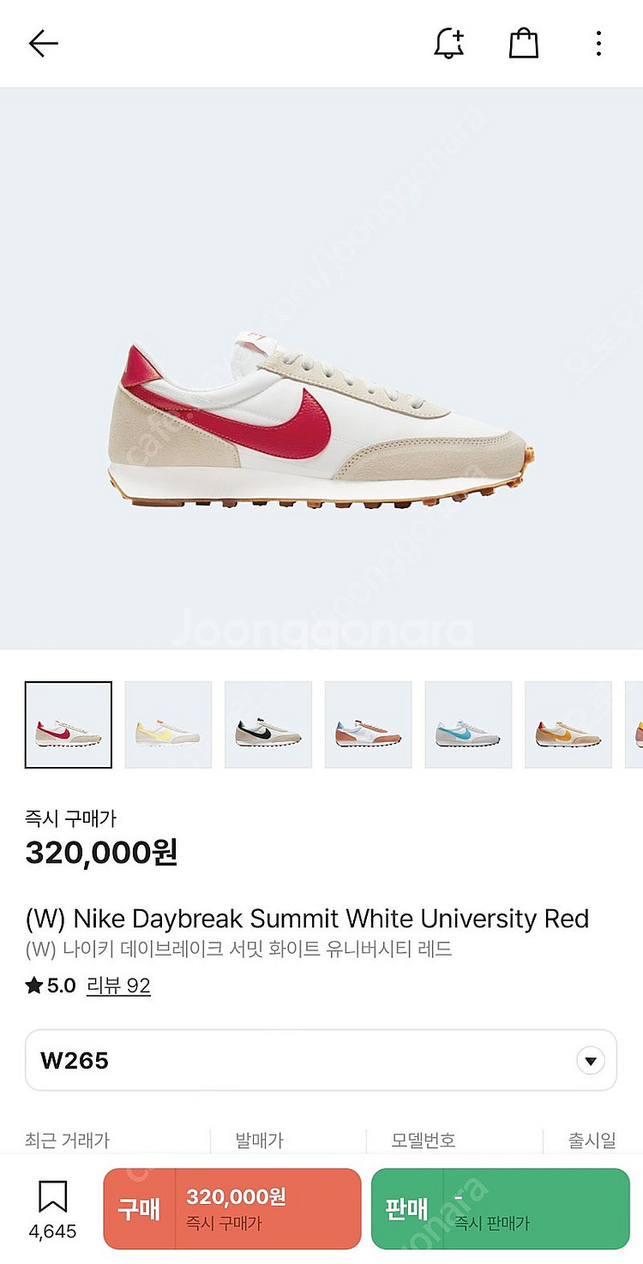Image resolution: width=643 pixels, height=1264 pixels.
Task: Toggle the bookmark icon with 4,645 saves
Action: tap(52, 1209)
